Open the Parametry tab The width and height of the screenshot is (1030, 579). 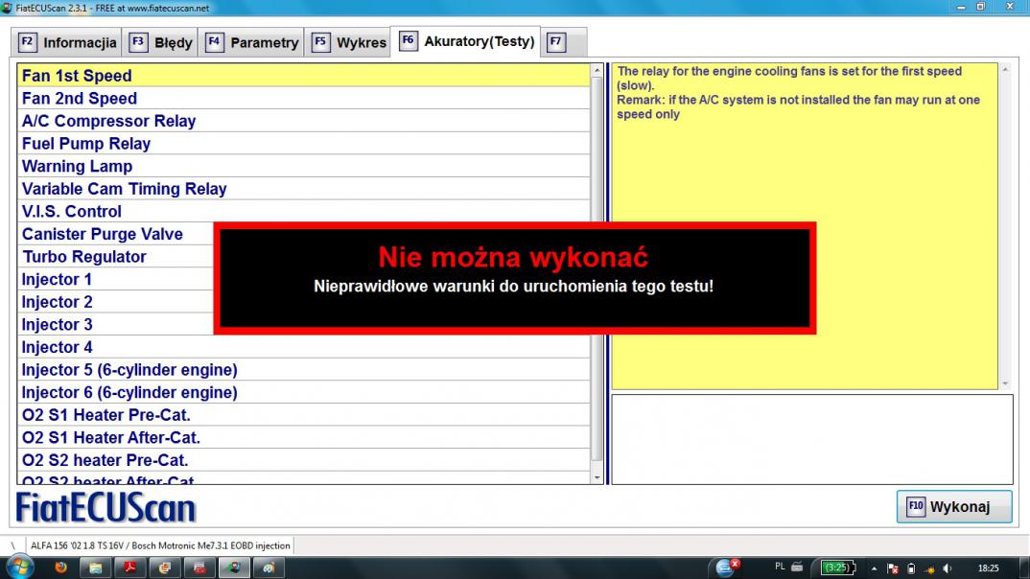[251, 43]
